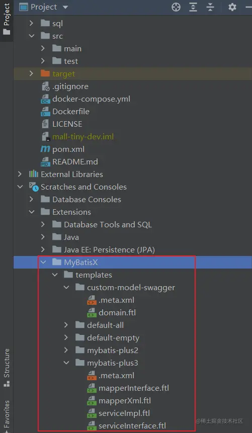
Task: Select the mybatis-plus3 folder label
Action: pyautogui.click(x=113, y=363)
